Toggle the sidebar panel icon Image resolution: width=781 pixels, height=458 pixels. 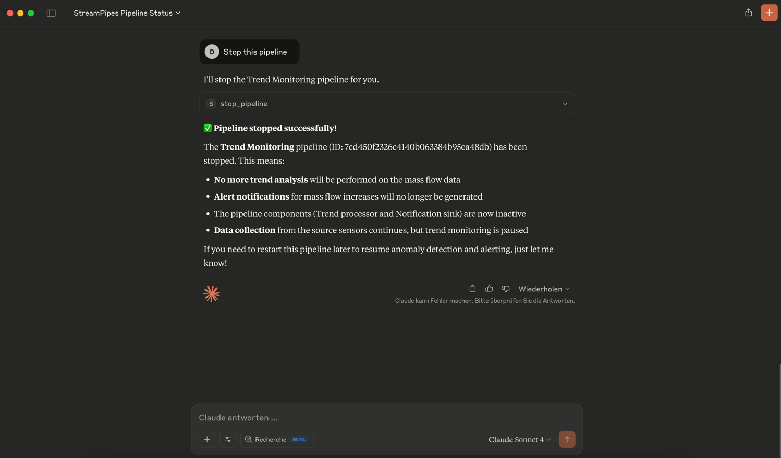[x=51, y=13]
